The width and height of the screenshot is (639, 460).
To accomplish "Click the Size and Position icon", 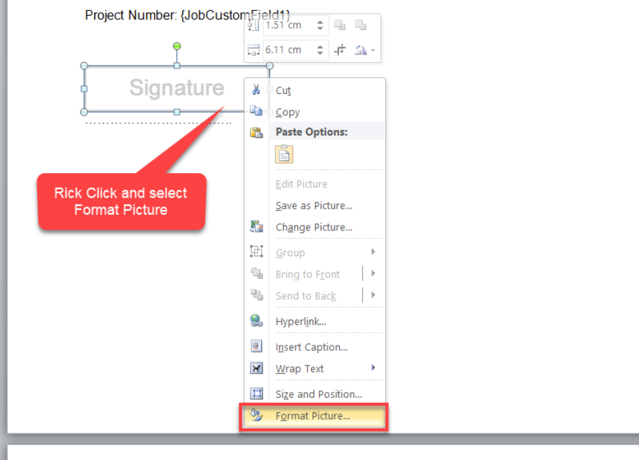I will click(256, 394).
